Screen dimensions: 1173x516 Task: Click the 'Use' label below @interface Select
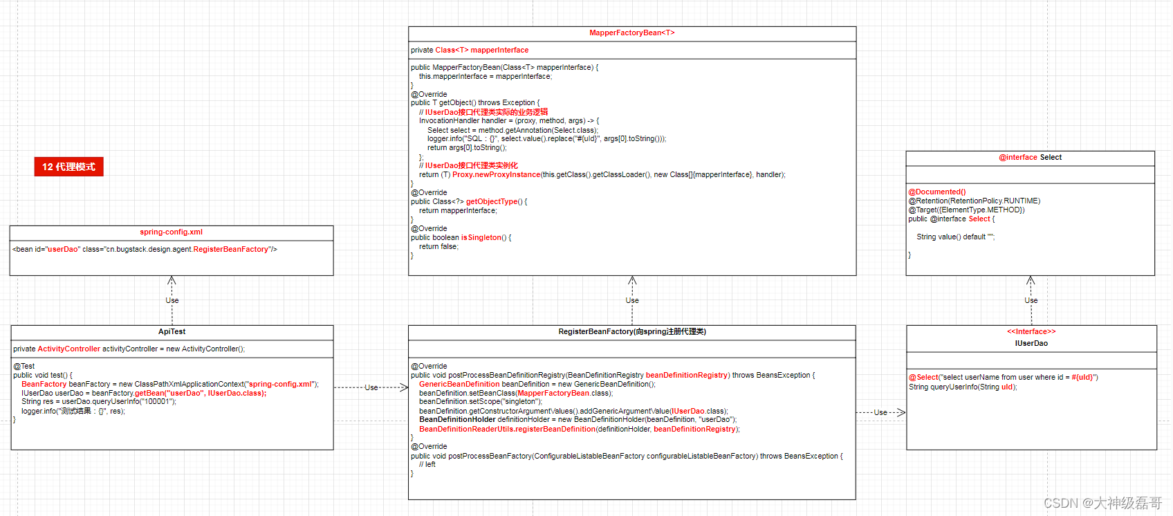(x=1031, y=301)
